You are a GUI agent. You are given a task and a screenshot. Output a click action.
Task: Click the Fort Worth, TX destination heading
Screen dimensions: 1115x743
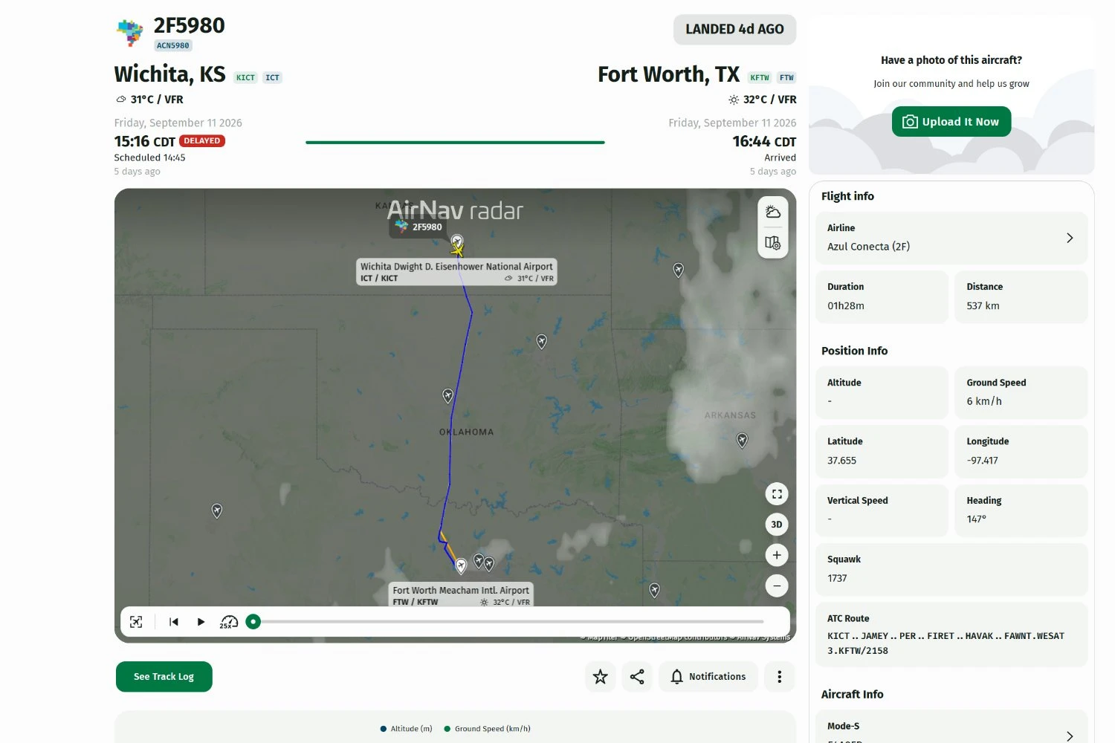tap(669, 74)
